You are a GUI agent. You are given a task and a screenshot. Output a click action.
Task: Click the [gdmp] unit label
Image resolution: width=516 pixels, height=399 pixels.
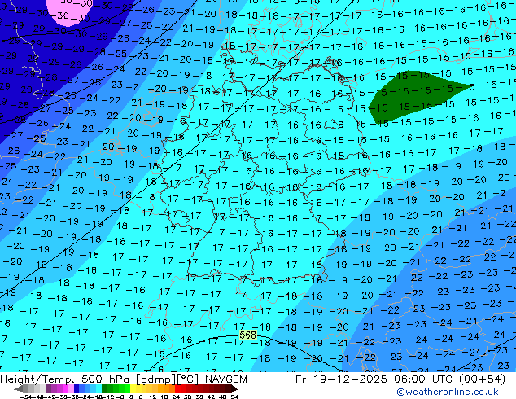click(147, 380)
